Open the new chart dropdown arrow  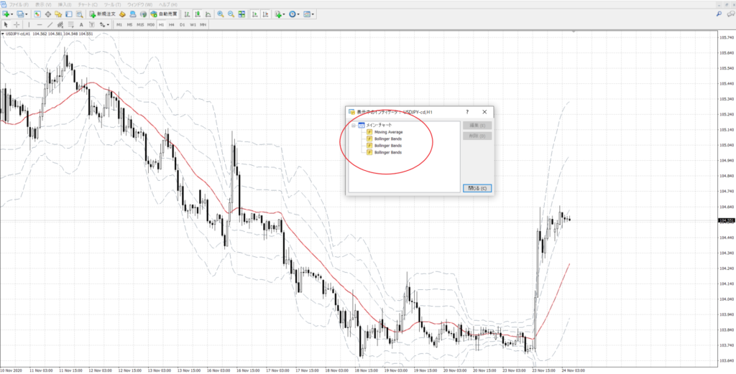coord(11,14)
